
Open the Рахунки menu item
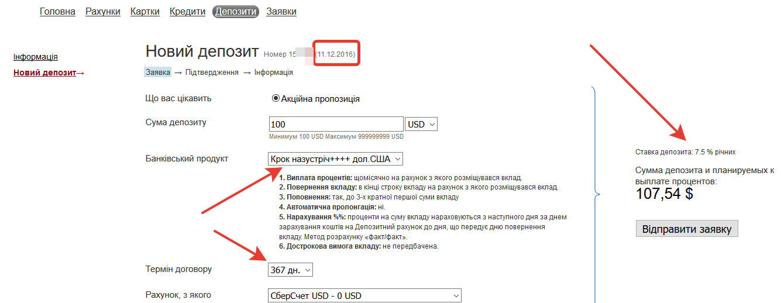point(103,12)
